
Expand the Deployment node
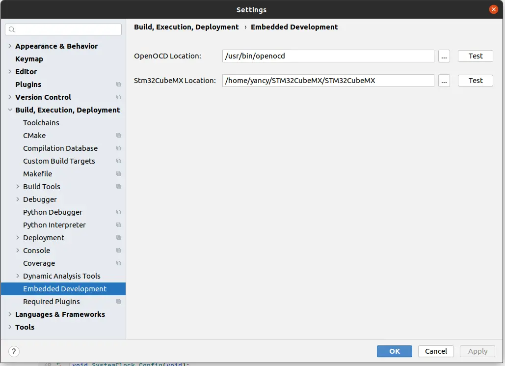pos(18,238)
